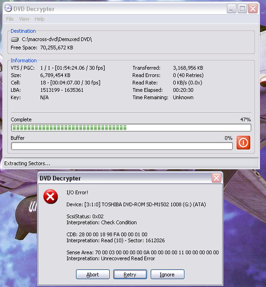
Task: Click the Check Condition interpretation line
Action: [101, 222]
